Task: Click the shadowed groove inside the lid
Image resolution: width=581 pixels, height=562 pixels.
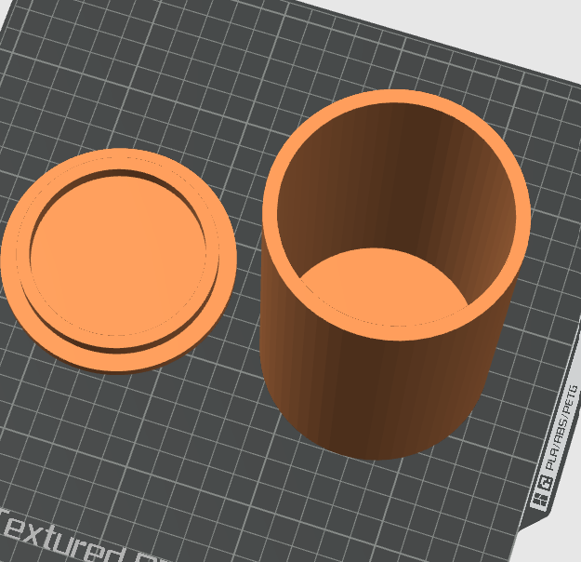Action: click(x=119, y=172)
